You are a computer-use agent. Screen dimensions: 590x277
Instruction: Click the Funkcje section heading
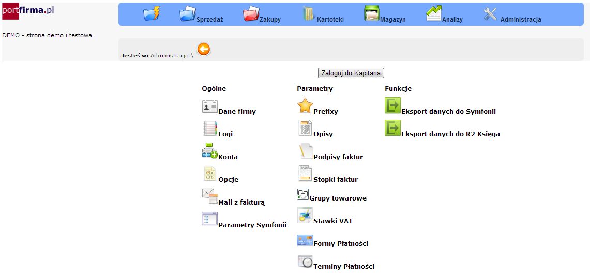pos(398,89)
